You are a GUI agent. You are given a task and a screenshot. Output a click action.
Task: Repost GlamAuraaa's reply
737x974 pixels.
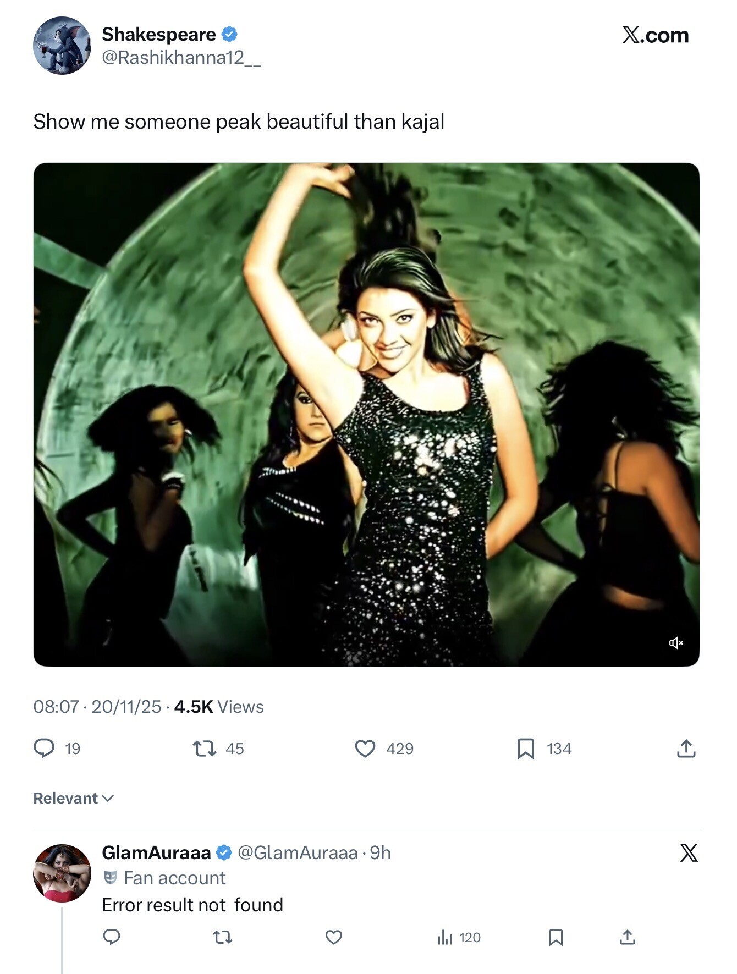(223, 937)
